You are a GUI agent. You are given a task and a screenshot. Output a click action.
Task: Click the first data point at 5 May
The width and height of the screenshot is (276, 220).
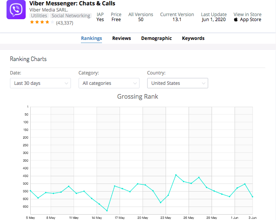tap(30, 191)
